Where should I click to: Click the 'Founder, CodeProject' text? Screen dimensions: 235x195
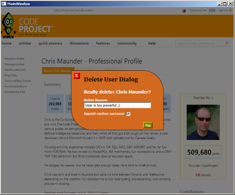tap(203, 166)
